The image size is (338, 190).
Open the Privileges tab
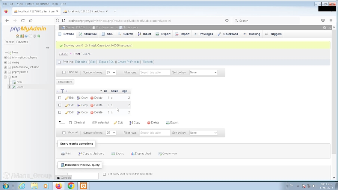[204, 34]
